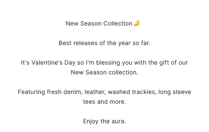209x132 pixels.
Task: Click the words "long sleeve"
Action: pos(175,92)
